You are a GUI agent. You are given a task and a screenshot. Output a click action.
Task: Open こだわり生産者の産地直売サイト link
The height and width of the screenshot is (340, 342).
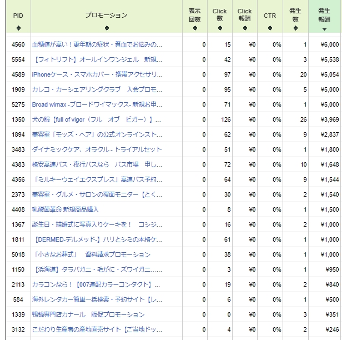coord(97,329)
